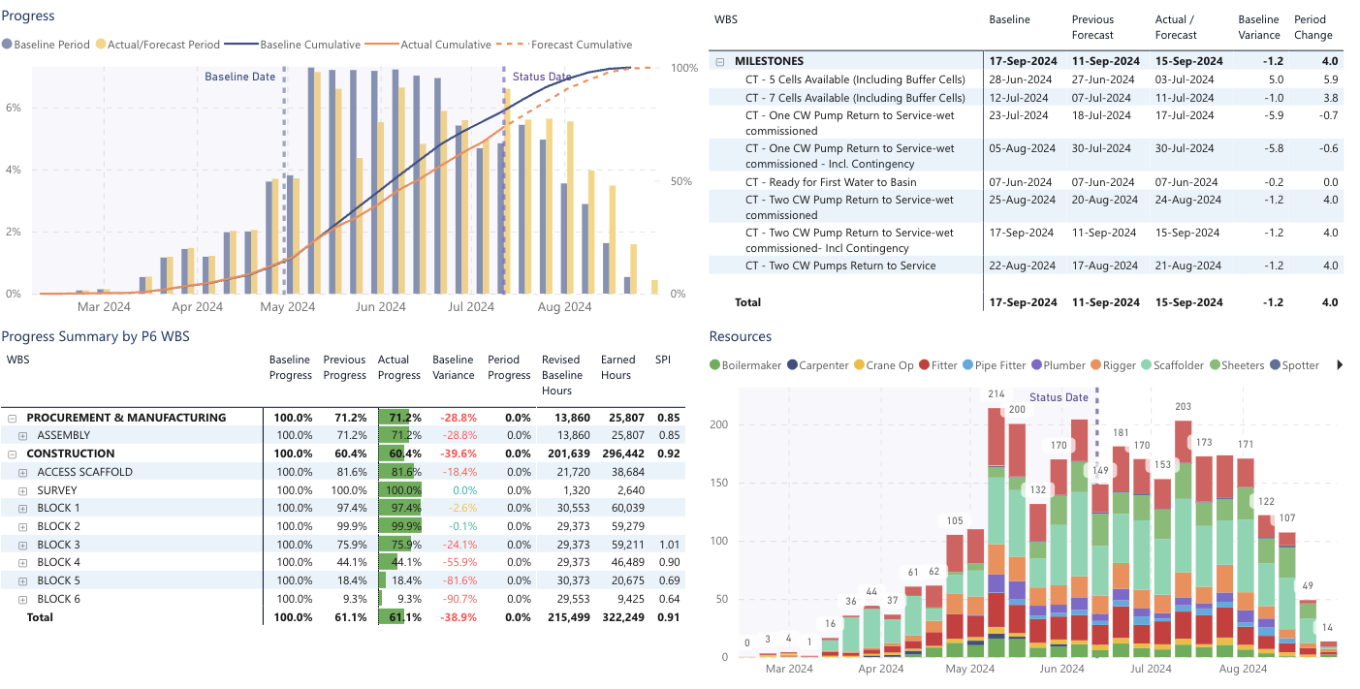
Task: Select the Boilermaker legend icon in Resources
Action: pos(716,365)
